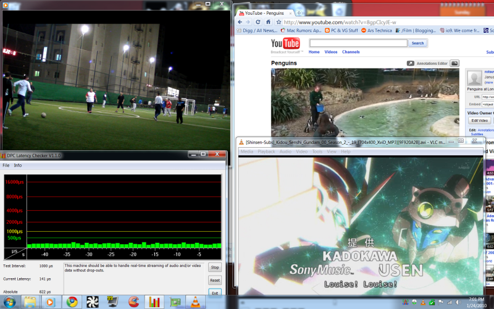Select the YouTube - Penguins tab

tap(265, 13)
